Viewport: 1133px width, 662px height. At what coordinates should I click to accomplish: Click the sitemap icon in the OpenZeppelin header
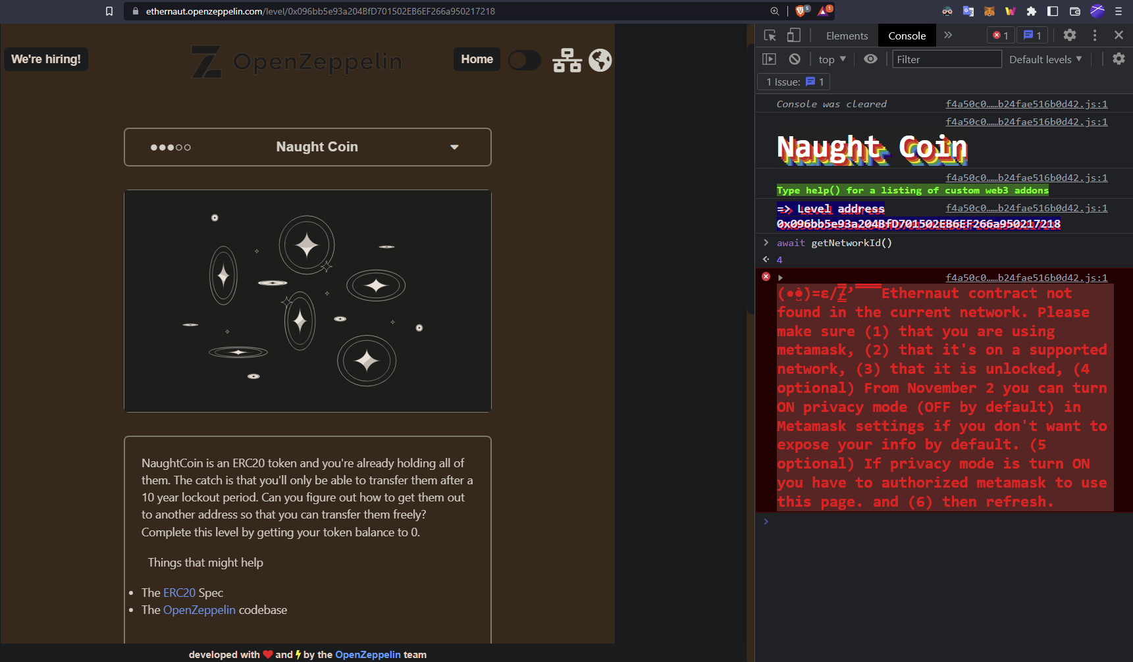click(x=567, y=59)
